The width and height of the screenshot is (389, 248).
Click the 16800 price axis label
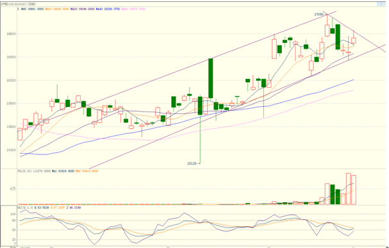[x=11, y=34]
